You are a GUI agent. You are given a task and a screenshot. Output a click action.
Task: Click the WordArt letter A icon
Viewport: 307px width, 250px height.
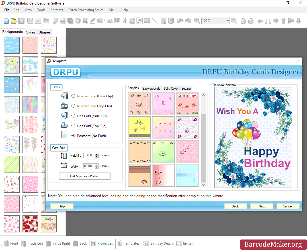pos(125,21)
